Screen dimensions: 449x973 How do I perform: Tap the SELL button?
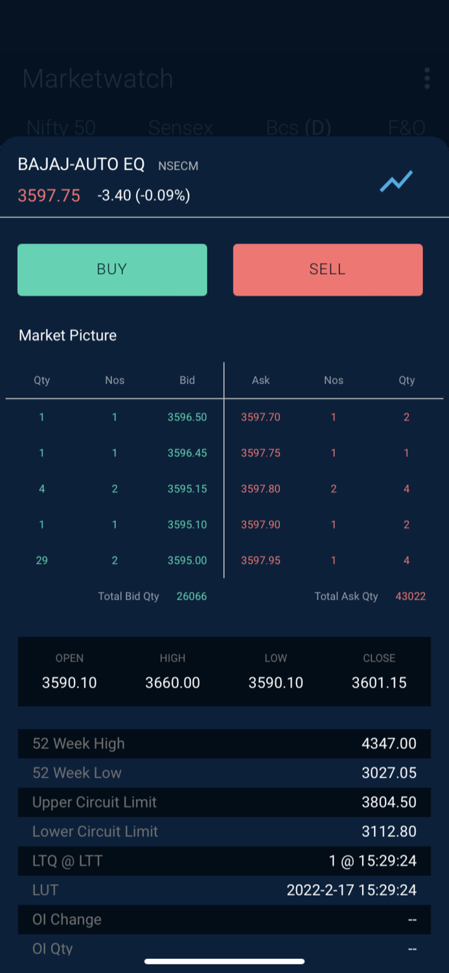point(327,269)
